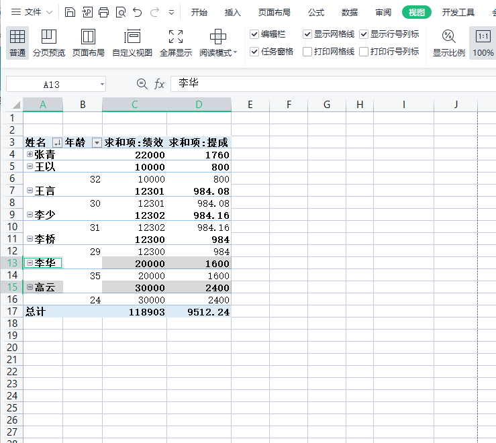Viewport: 496px width, 443px height.
Task: Open Print Preview icon
Action: [121, 12]
